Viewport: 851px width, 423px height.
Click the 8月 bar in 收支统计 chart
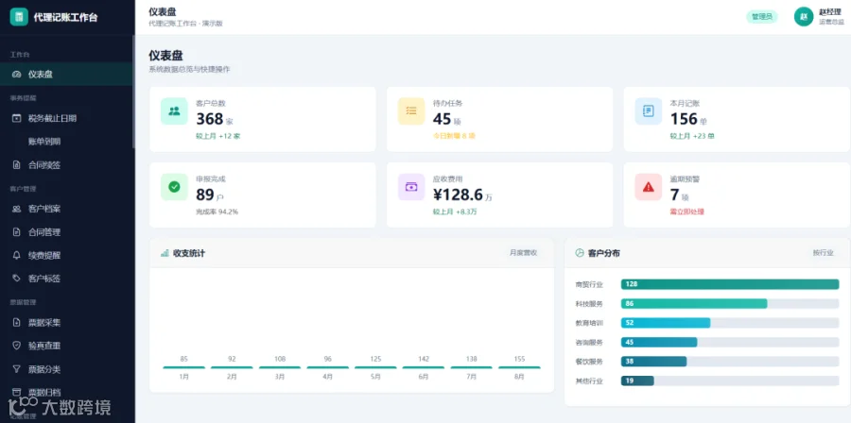click(519, 367)
